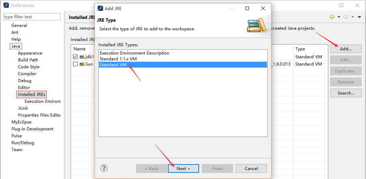Click the back arrow navigation icon in Preferences

pyautogui.click(x=332, y=17)
